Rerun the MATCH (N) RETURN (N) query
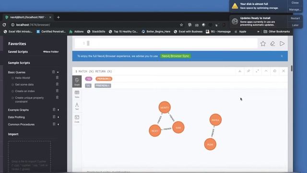307x173 pixels. pos(275,71)
